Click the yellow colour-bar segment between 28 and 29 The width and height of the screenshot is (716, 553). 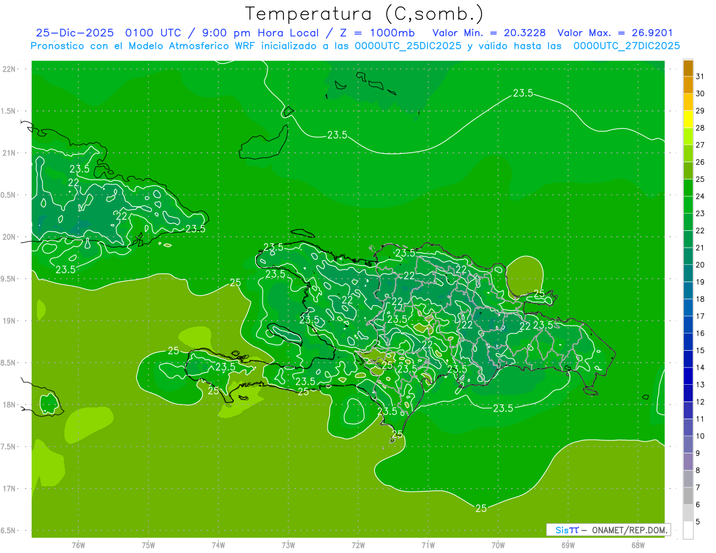click(x=688, y=119)
